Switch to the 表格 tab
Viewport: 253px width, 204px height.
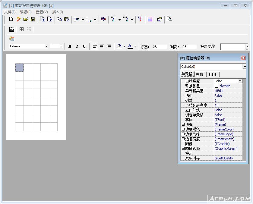click(x=199, y=74)
